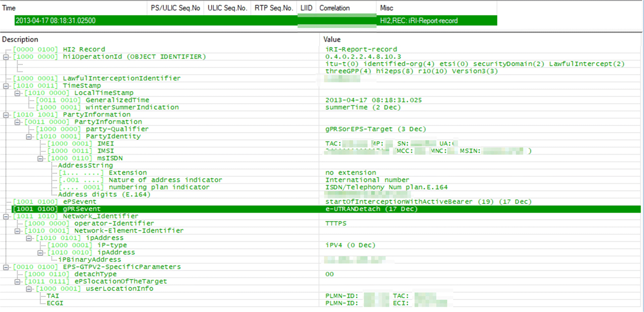Click timestamp value 2013-04-17 08:18:31.025
Screen dimensions: 644x312
pyautogui.click(x=373, y=100)
